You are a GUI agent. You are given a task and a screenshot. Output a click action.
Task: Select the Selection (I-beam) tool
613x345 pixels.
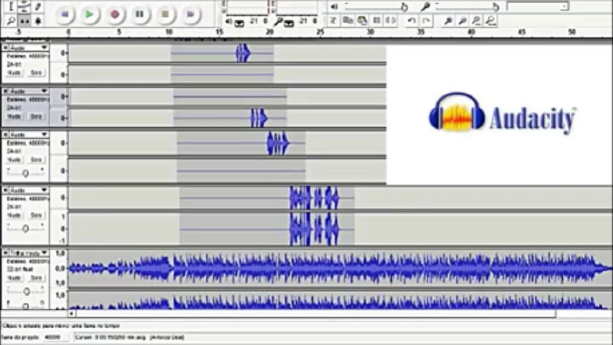pyautogui.click(x=11, y=6)
